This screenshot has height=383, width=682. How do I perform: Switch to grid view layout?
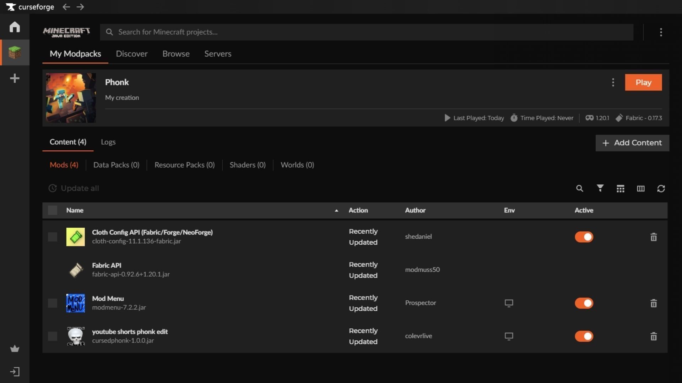tap(620, 188)
